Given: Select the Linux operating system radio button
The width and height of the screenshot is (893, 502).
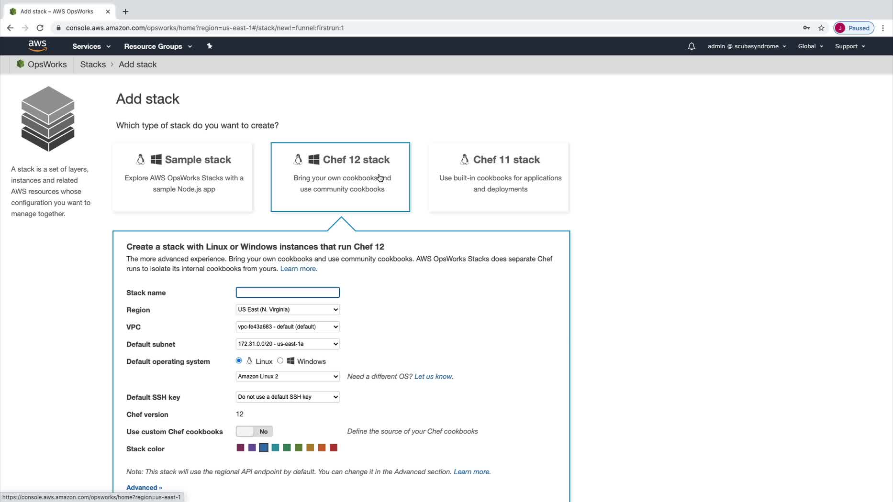Looking at the screenshot, I should coord(239,360).
